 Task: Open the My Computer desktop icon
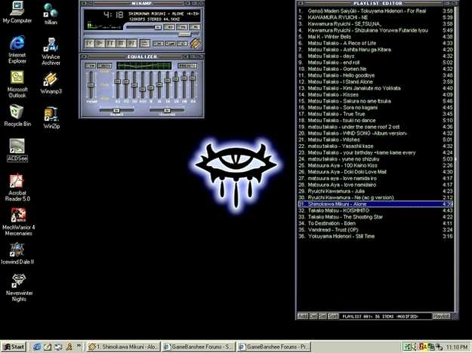(x=17, y=12)
